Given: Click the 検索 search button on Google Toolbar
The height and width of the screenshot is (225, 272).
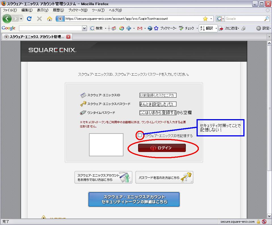Looking at the screenshot, I should (96, 28).
